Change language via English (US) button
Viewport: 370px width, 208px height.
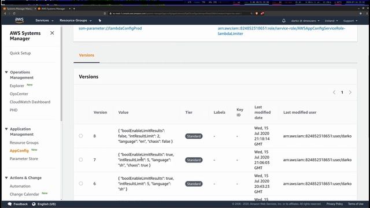(x=44, y=204)
